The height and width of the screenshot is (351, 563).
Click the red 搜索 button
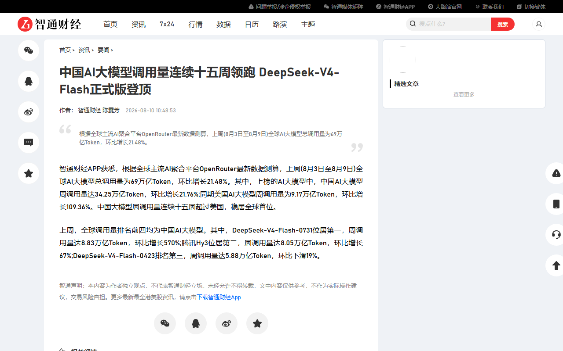[503, 24]
